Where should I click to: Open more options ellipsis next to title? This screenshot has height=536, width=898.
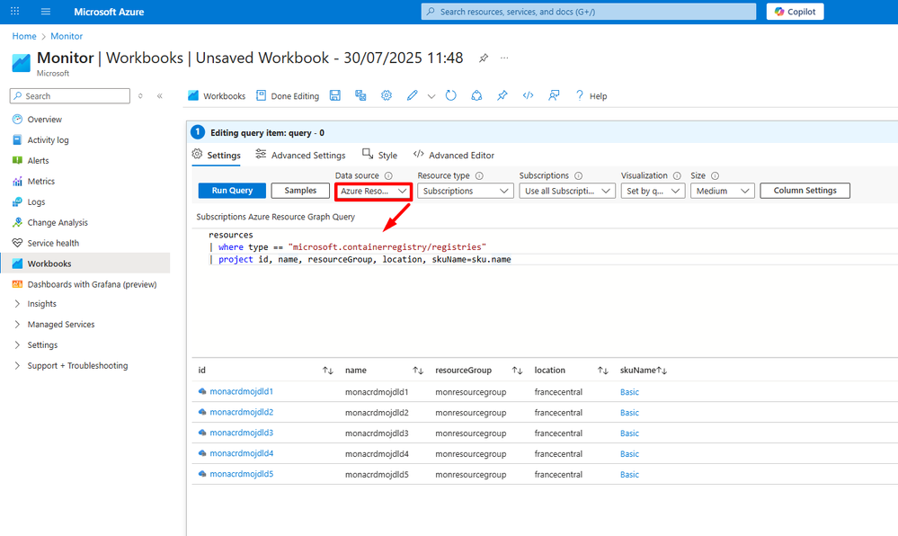click(504, 58)
